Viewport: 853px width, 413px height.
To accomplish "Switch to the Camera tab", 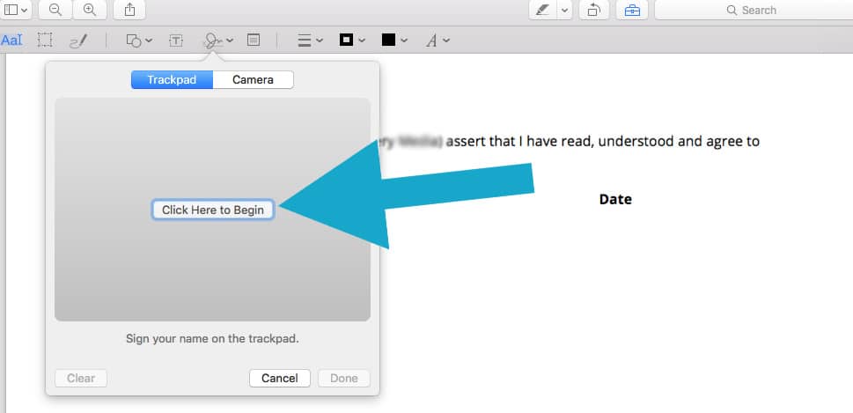I will point(253,80).
